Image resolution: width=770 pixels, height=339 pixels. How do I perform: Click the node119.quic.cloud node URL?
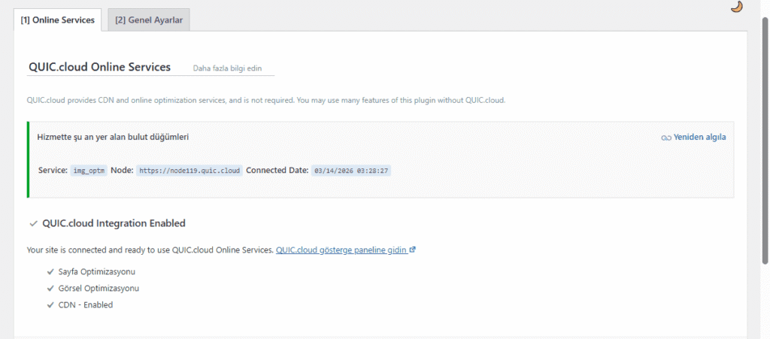coord(189,171)
